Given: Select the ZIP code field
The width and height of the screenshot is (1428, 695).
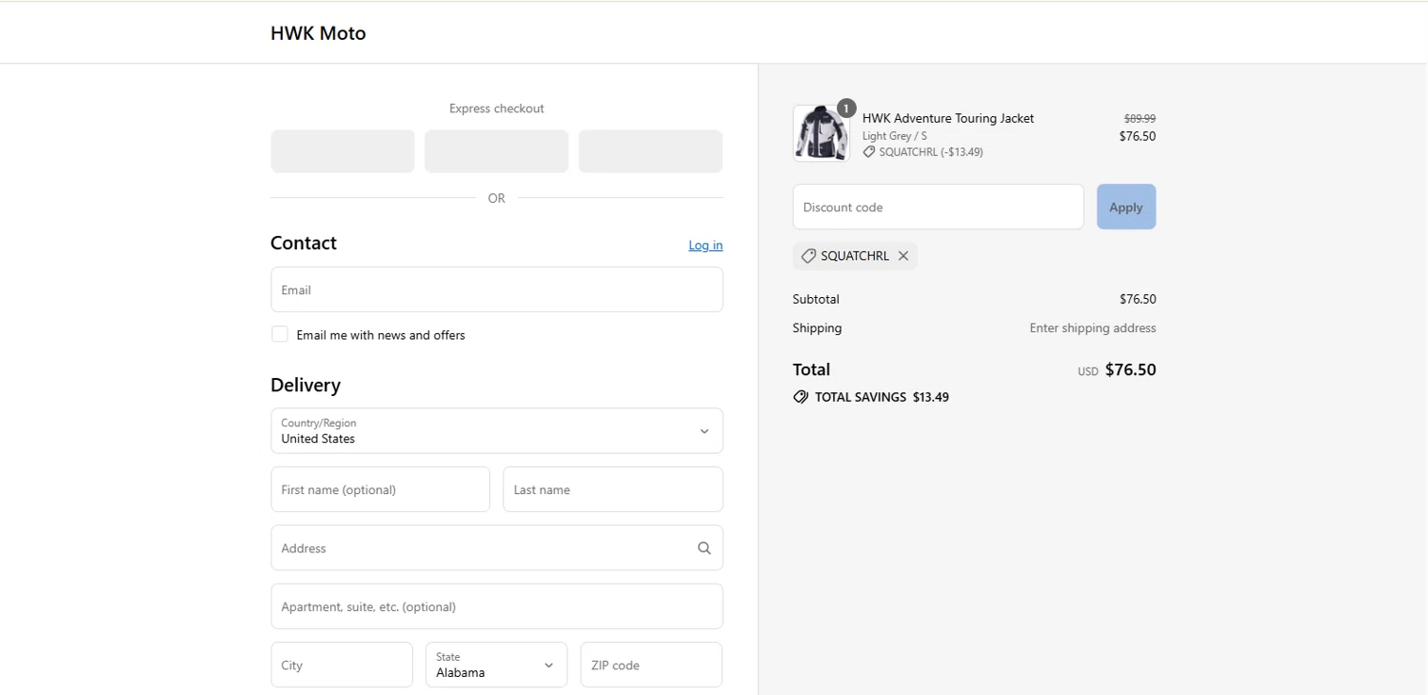Looking at the screenshot, I should coord(651,665).
